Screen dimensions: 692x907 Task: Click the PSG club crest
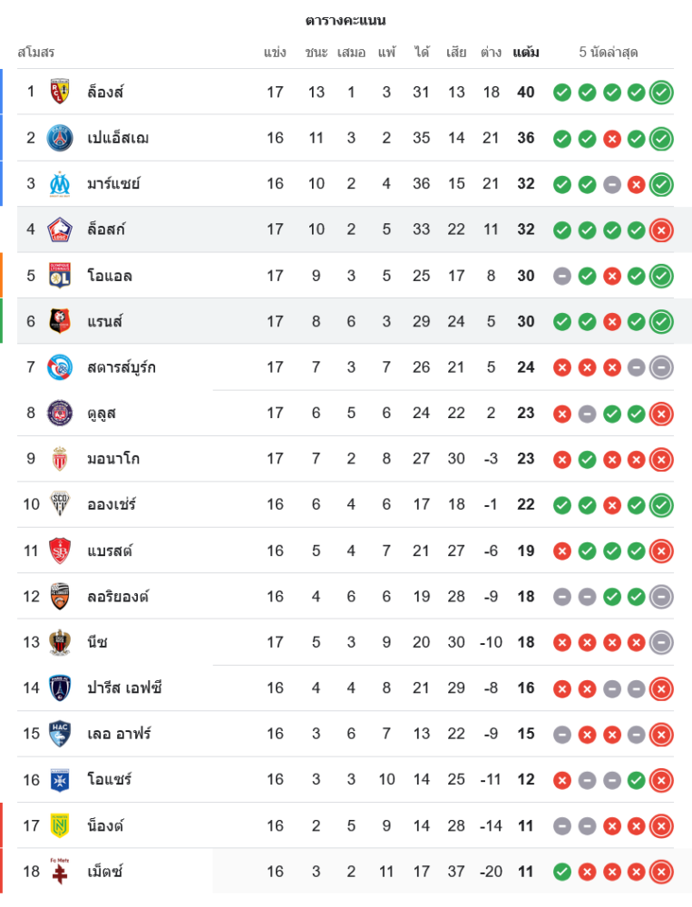(60, 138)
